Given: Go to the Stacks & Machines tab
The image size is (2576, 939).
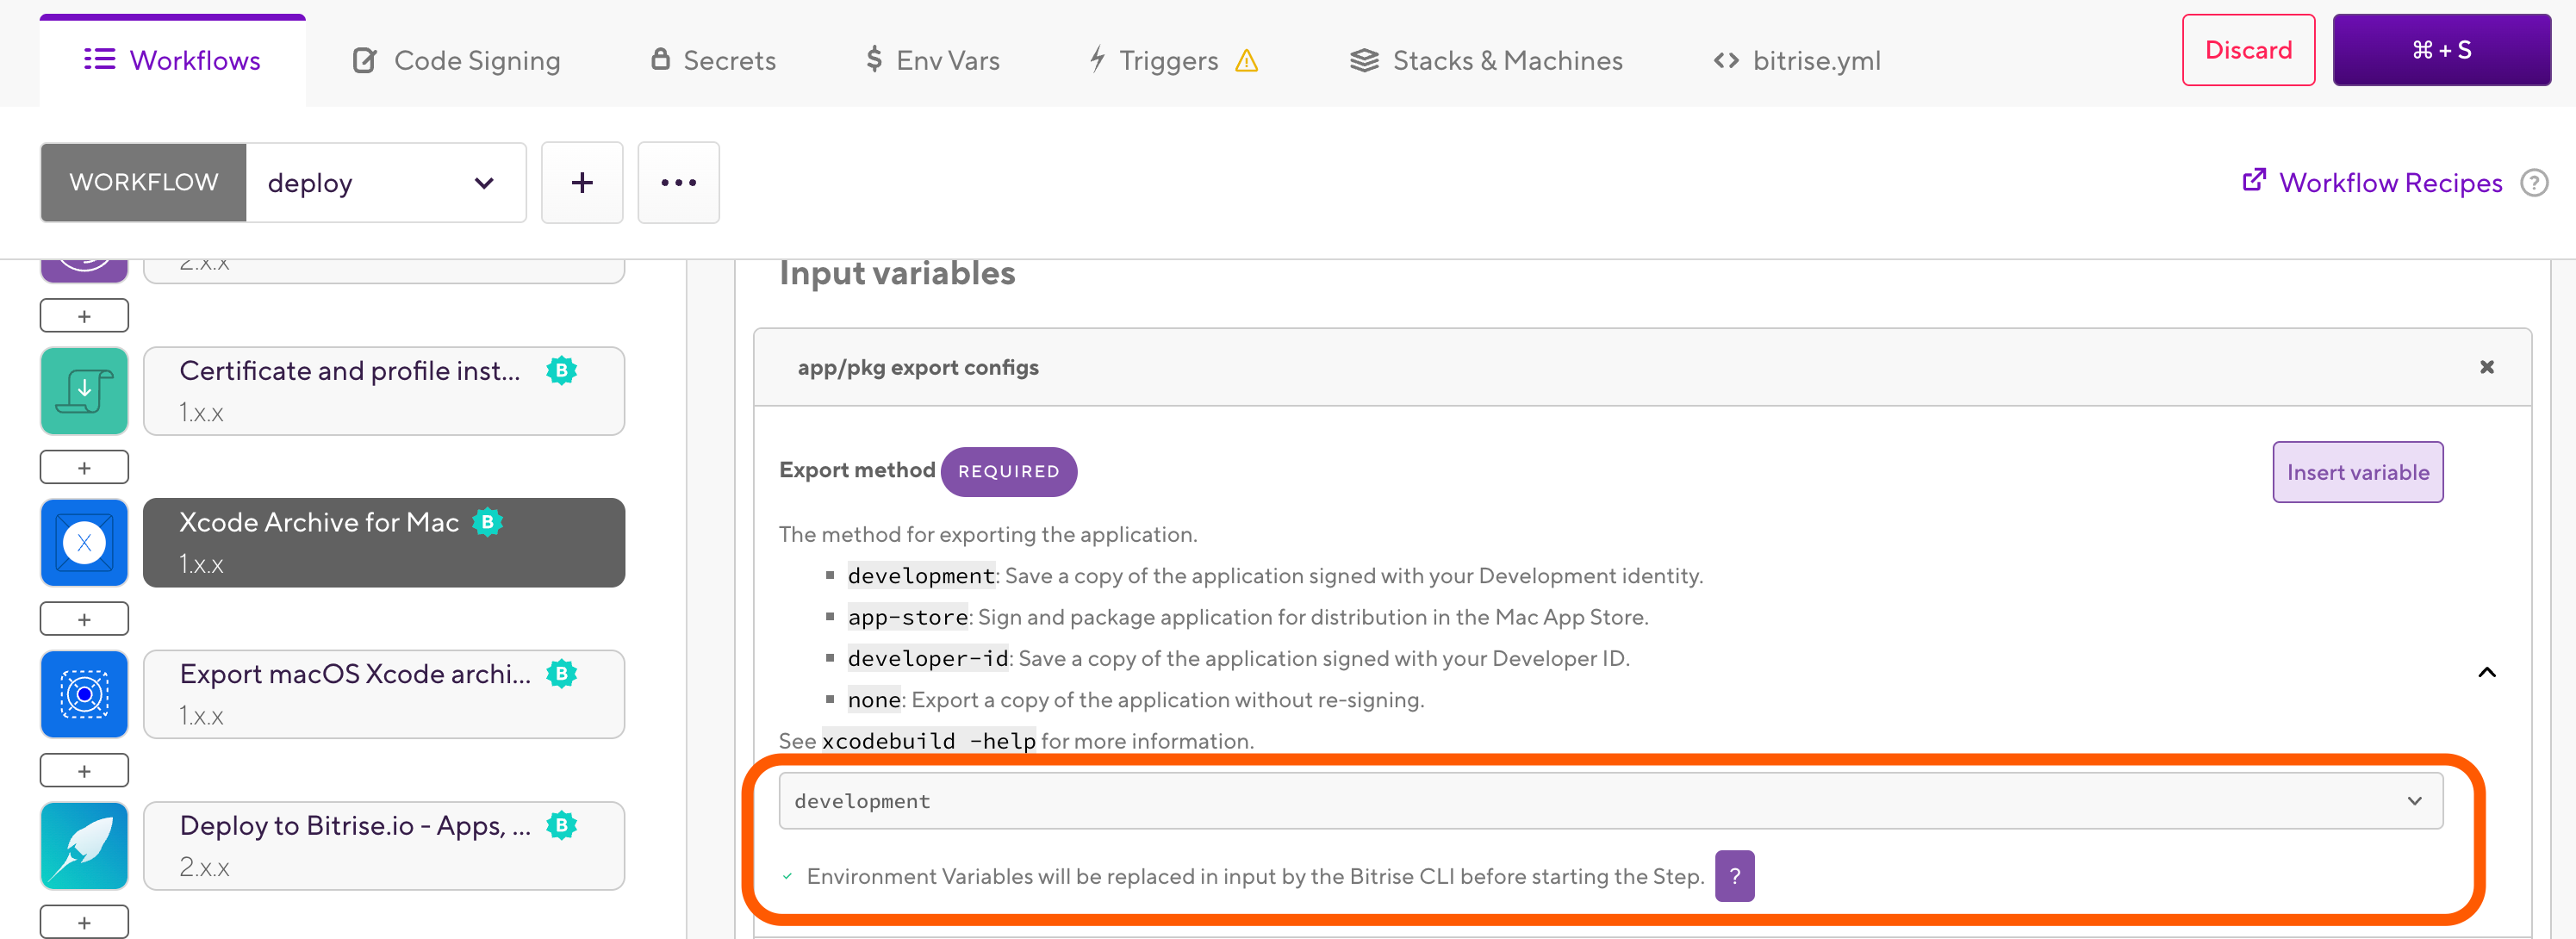Looking at the screenshot, I should pos(1486,61).
